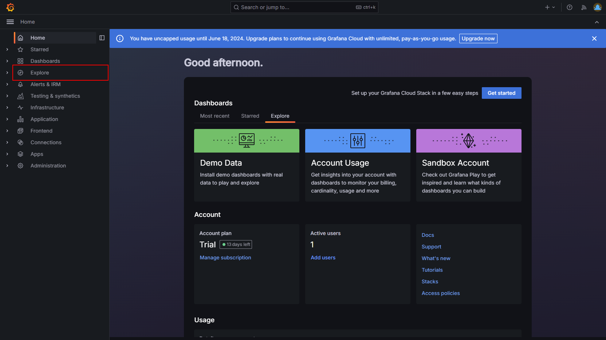Undock the navigation menu panel icon

click(x=102, y=38)
